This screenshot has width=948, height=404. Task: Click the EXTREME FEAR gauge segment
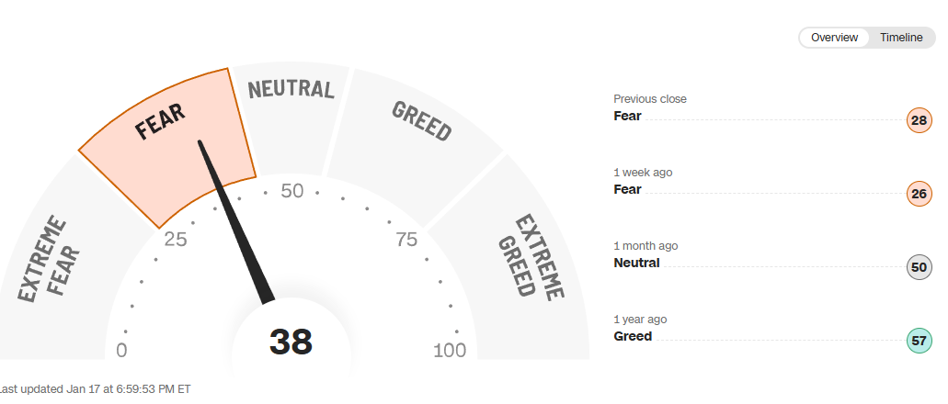[x=64, y=266]
